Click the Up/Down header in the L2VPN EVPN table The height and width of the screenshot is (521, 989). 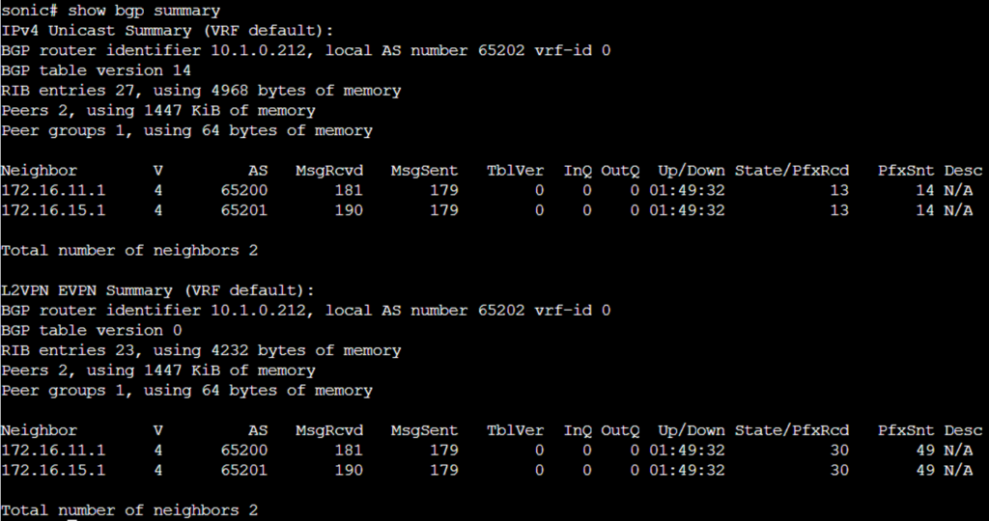691,431
